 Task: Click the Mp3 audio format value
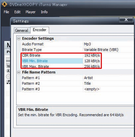click(x=87, y=44)
